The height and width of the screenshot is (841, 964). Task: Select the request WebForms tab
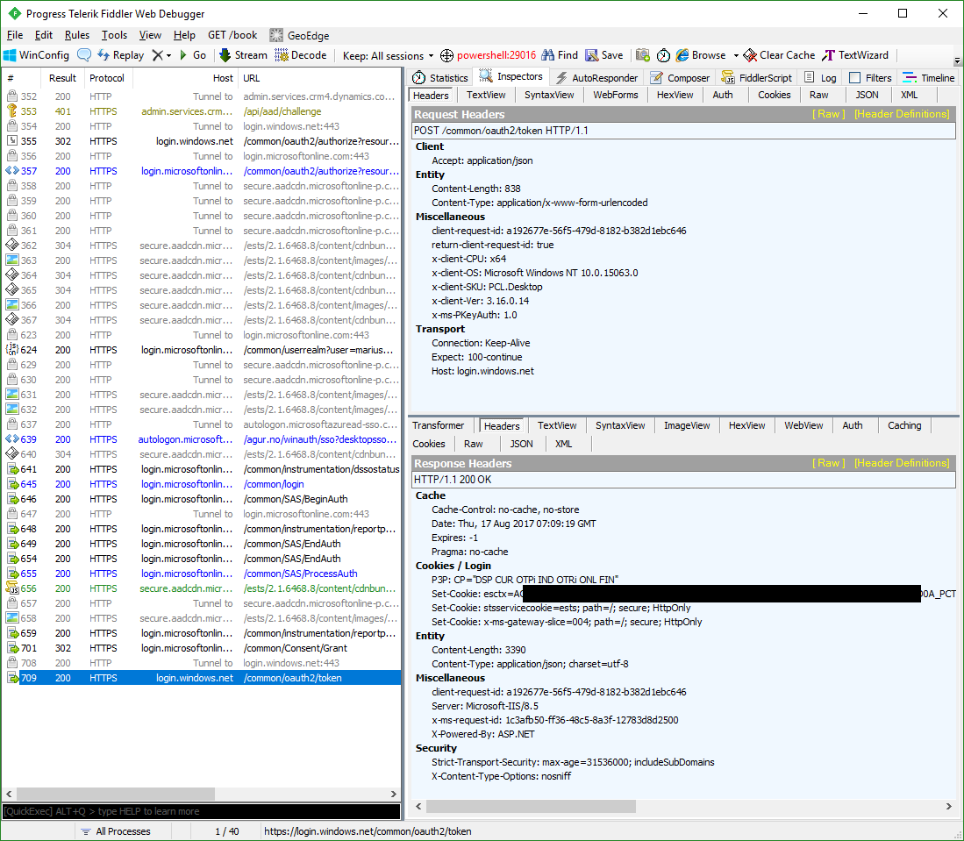[616, 95]
